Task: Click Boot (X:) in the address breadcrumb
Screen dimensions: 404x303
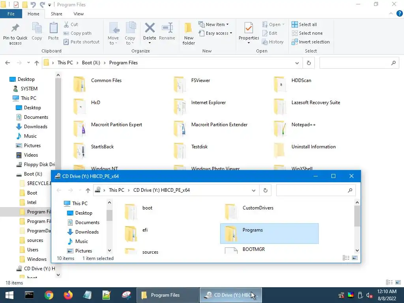Action: [91, 63]
